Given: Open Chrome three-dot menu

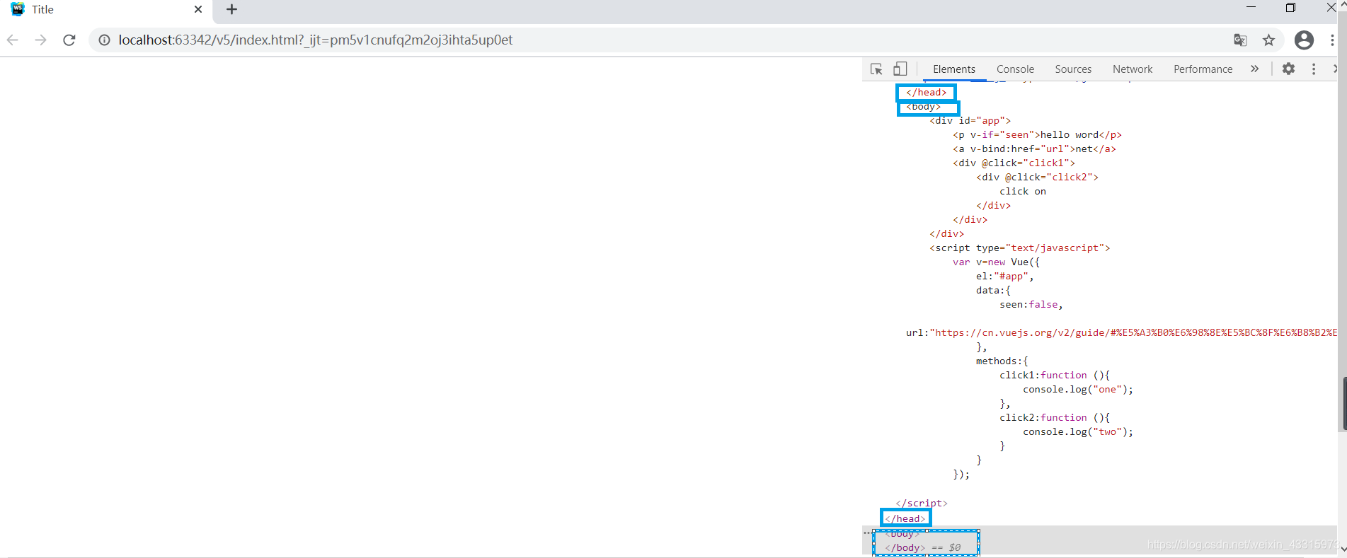Looking at the screenshot, I should pos(1332,40).
